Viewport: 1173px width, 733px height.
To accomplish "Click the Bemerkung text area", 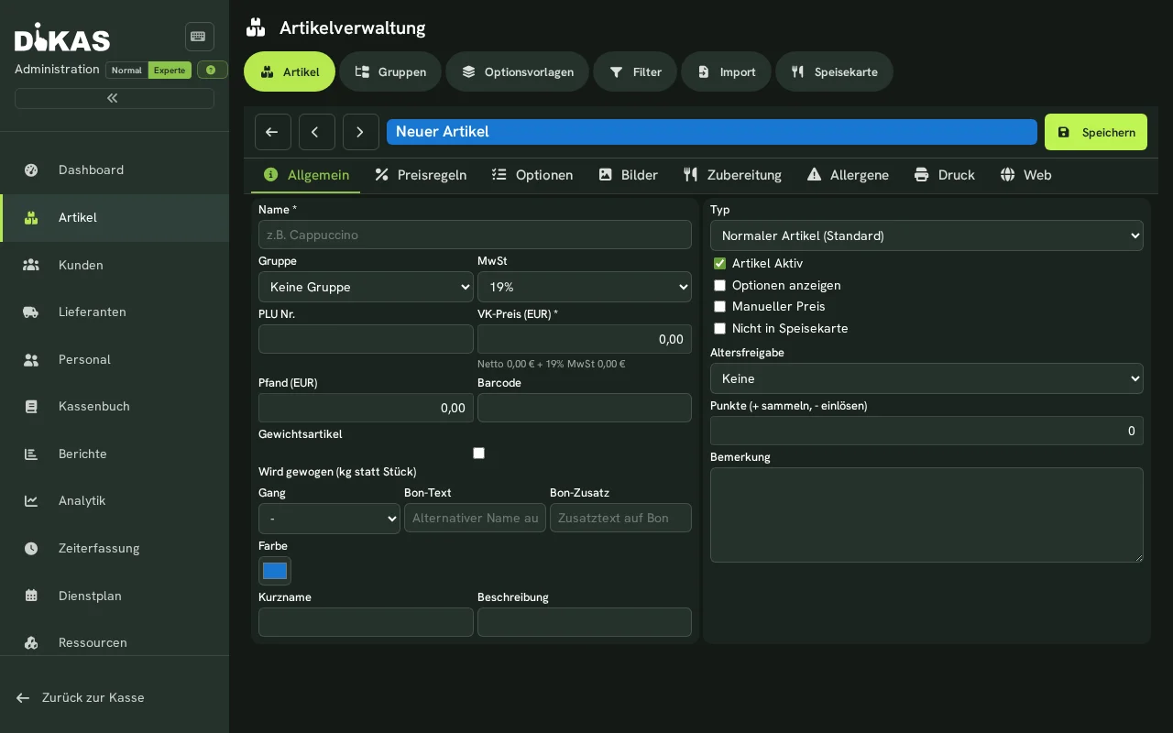I will (x=926, y=515).
